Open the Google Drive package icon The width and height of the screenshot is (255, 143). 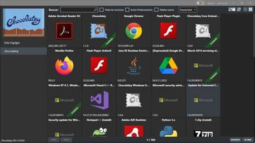point(168,65)
